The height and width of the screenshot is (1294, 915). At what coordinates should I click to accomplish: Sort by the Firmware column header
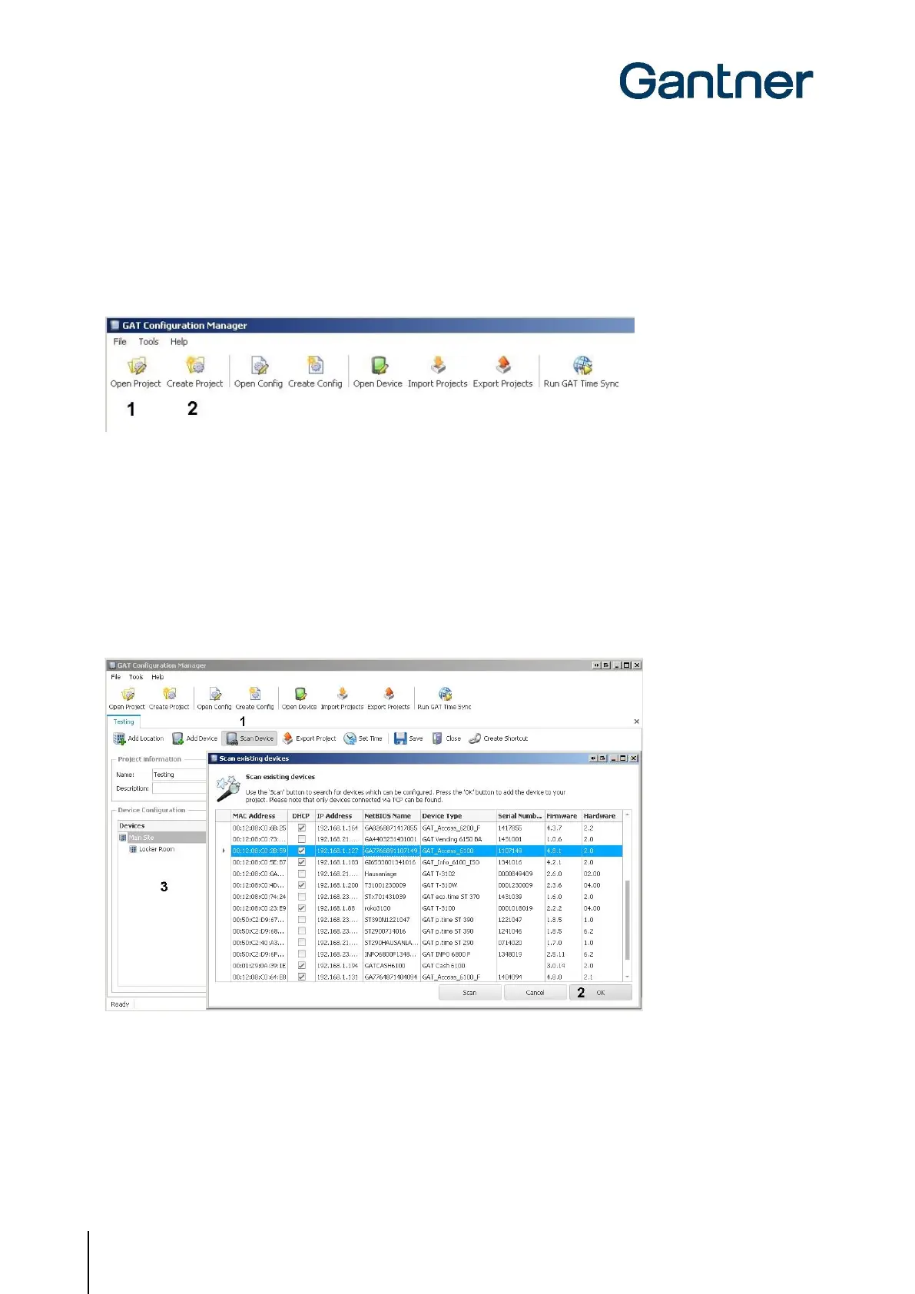(562, 816)
